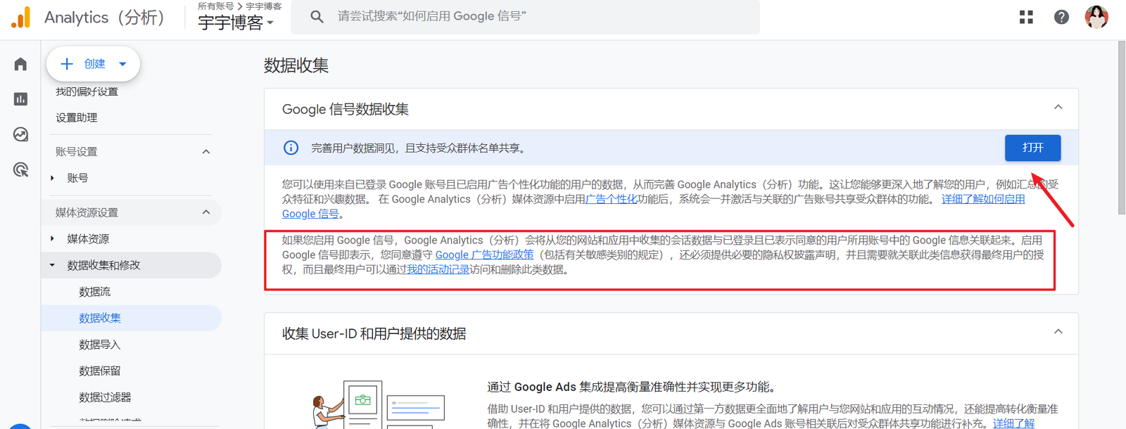1126x429 pixels.
Task: Click the 数据收集和修改 tree label
Action: 103,265
